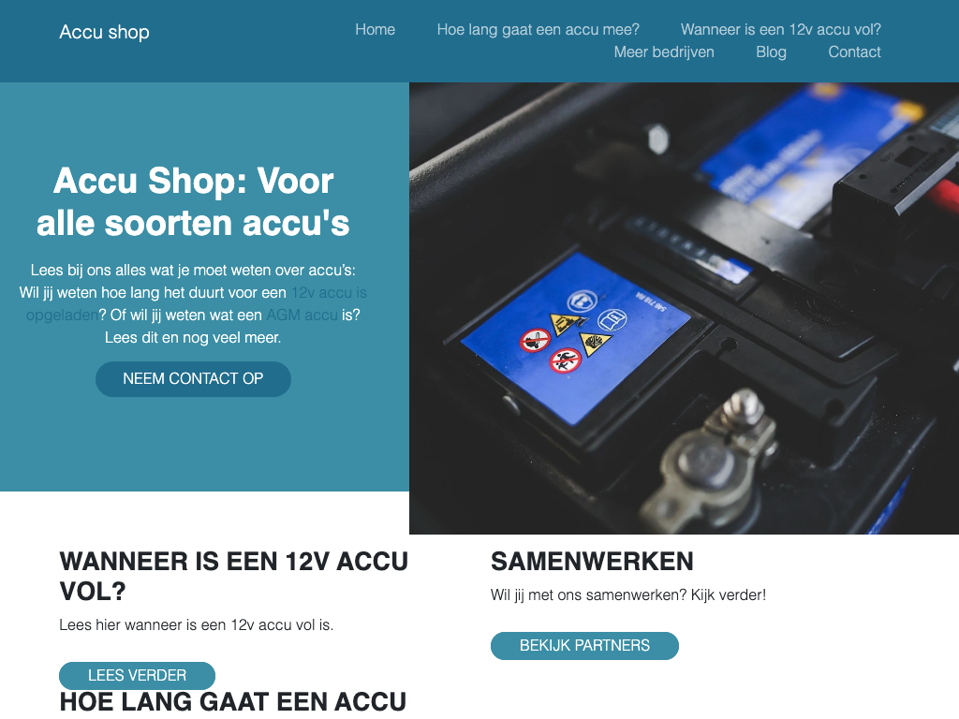Navigate to the Blog page
The height and width of the screenshot is (719, 959).
click(771, 52)
